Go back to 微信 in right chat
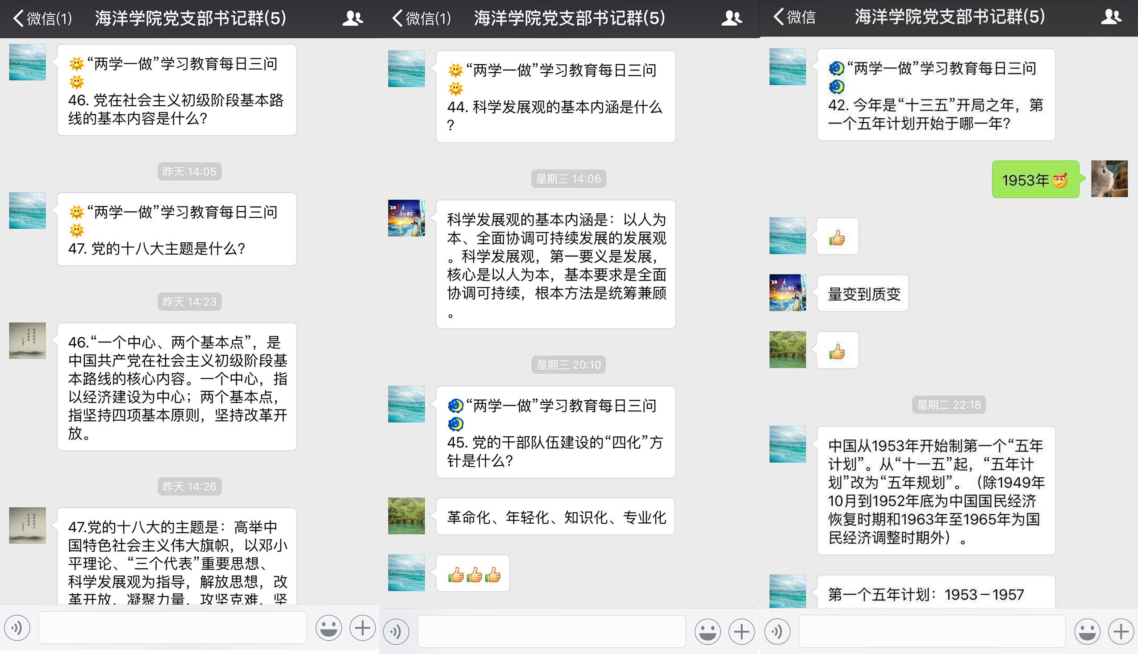 794,17
